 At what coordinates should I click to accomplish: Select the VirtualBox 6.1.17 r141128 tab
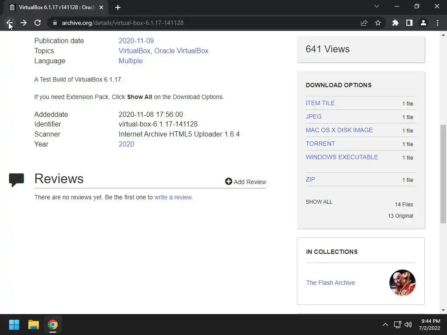click(56, 7)
